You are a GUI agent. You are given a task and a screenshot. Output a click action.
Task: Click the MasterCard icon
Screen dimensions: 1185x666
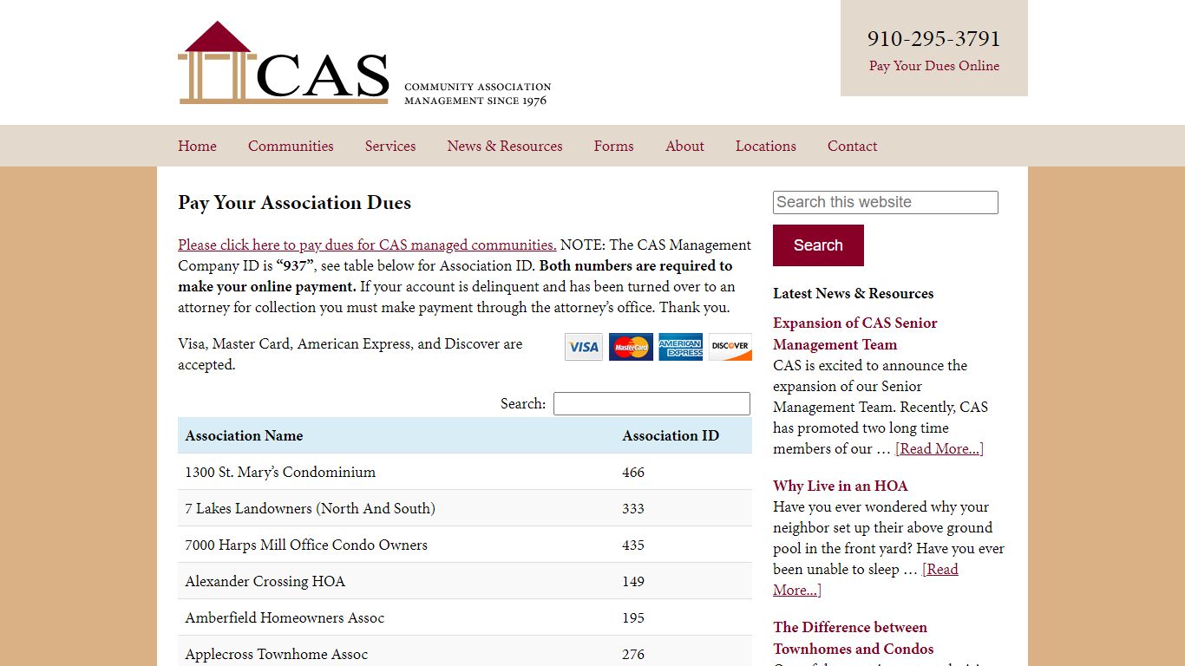631,347
